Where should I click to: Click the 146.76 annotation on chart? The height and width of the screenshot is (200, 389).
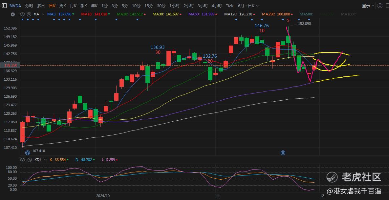[x=262, y=26]
